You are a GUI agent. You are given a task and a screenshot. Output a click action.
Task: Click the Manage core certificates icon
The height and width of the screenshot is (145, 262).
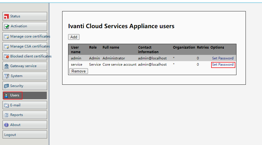(x=7, y=36)
